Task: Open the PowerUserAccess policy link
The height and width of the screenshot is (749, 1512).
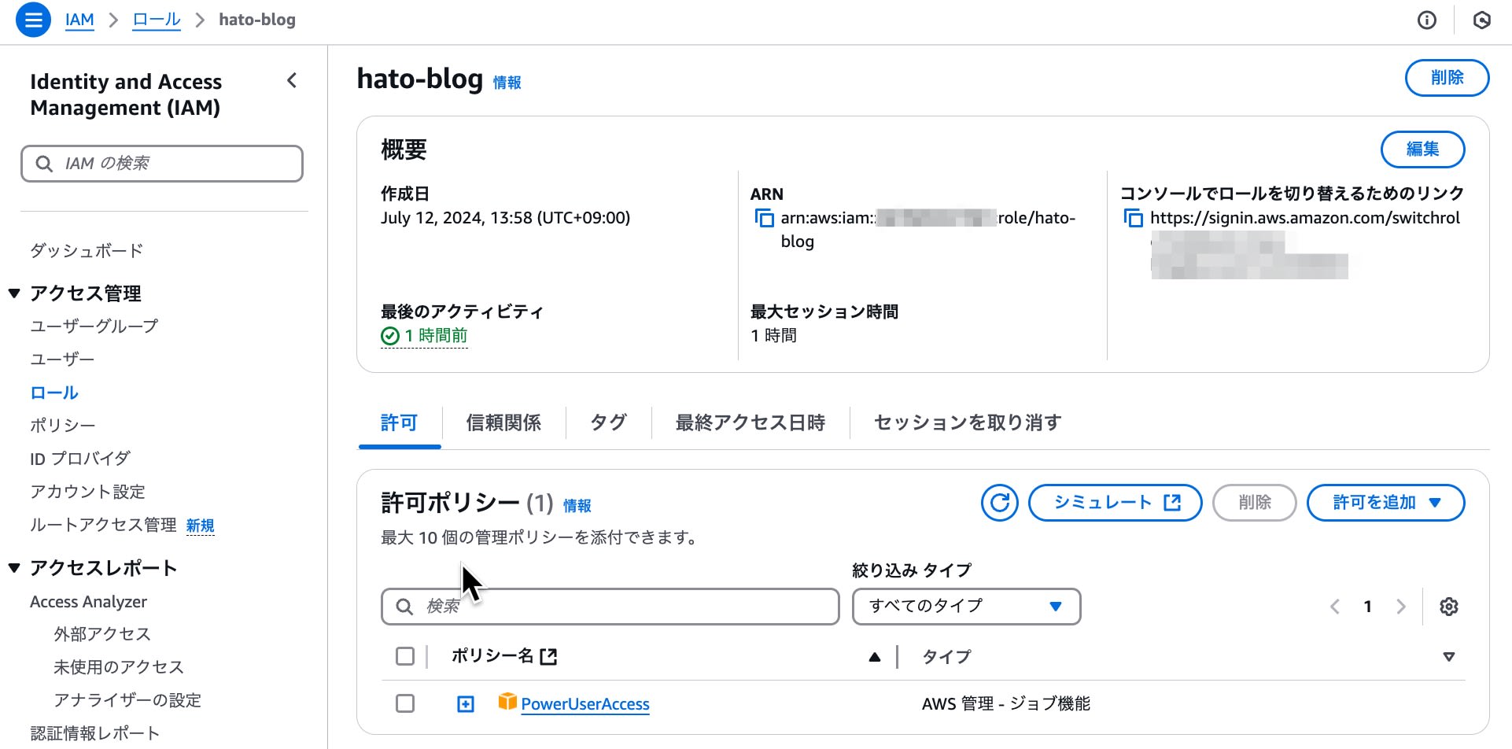Action: pos(585,704)
